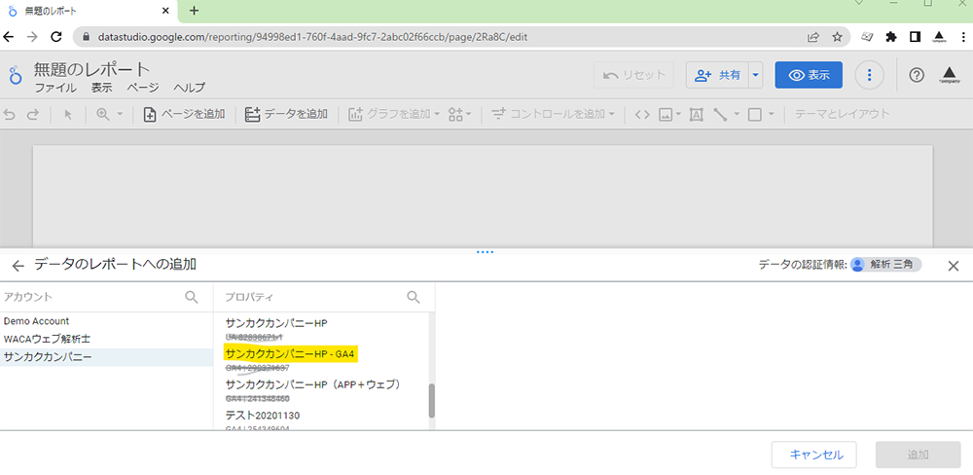Click the キャンセル button
The image size is (973, 475).
click(814, 456)
